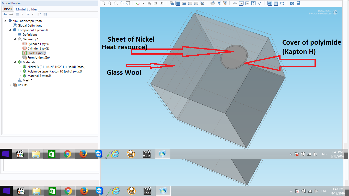Image resolution: width=349 pixels, height=196 pixels.
Task: Toggle wireframe rendering in graphics toolbar
Action: click(282, 3)
